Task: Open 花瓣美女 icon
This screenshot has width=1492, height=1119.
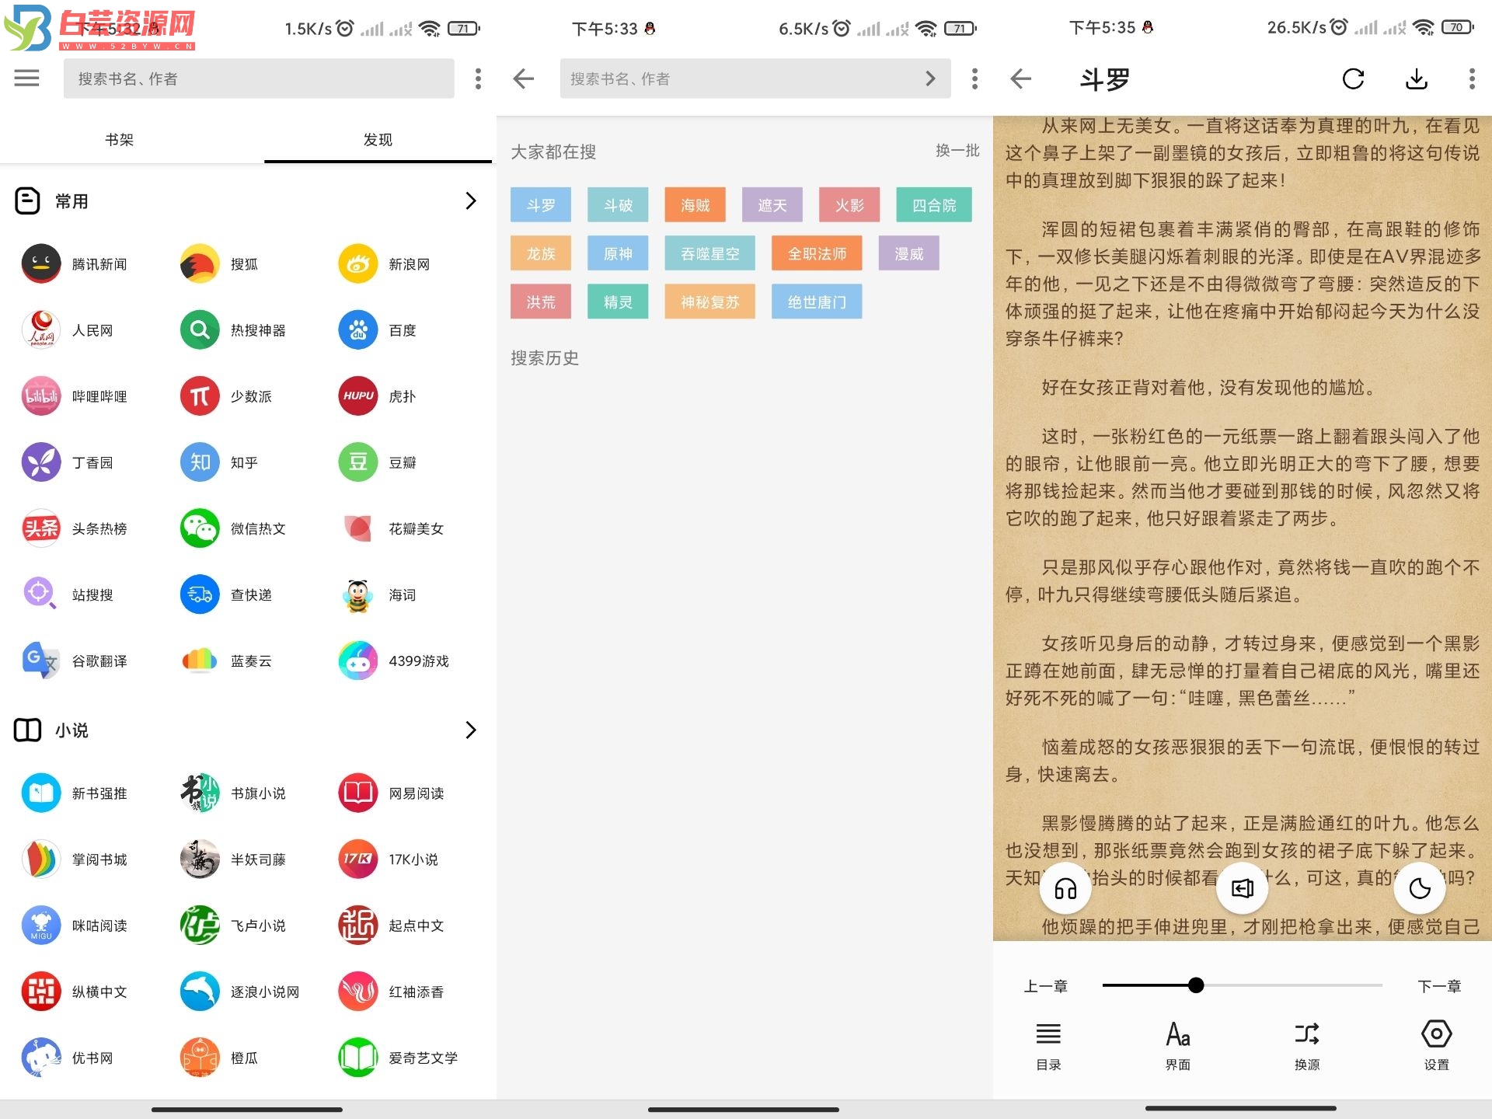Action: (x=358, y=528)
